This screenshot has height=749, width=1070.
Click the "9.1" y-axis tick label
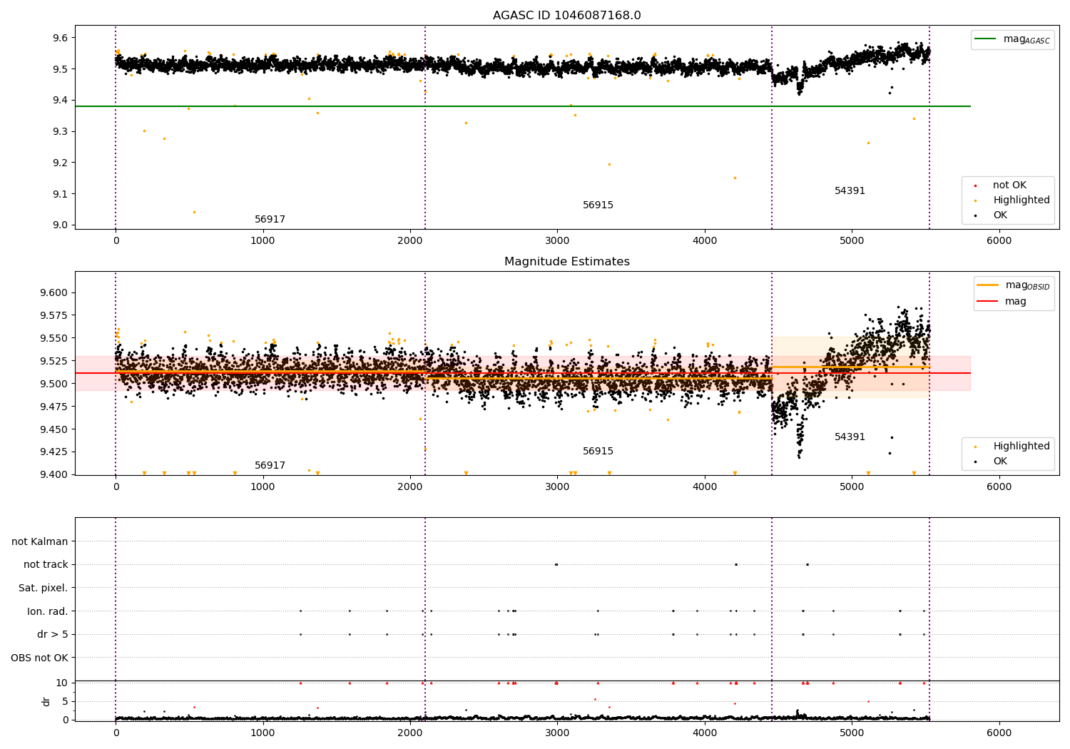pyautogui.click(x=61, y=194)
